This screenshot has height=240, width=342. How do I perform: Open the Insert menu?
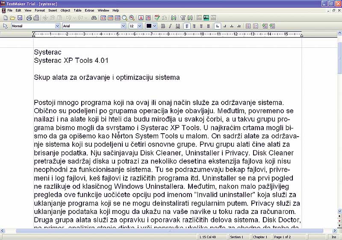(x=53, y=10)
